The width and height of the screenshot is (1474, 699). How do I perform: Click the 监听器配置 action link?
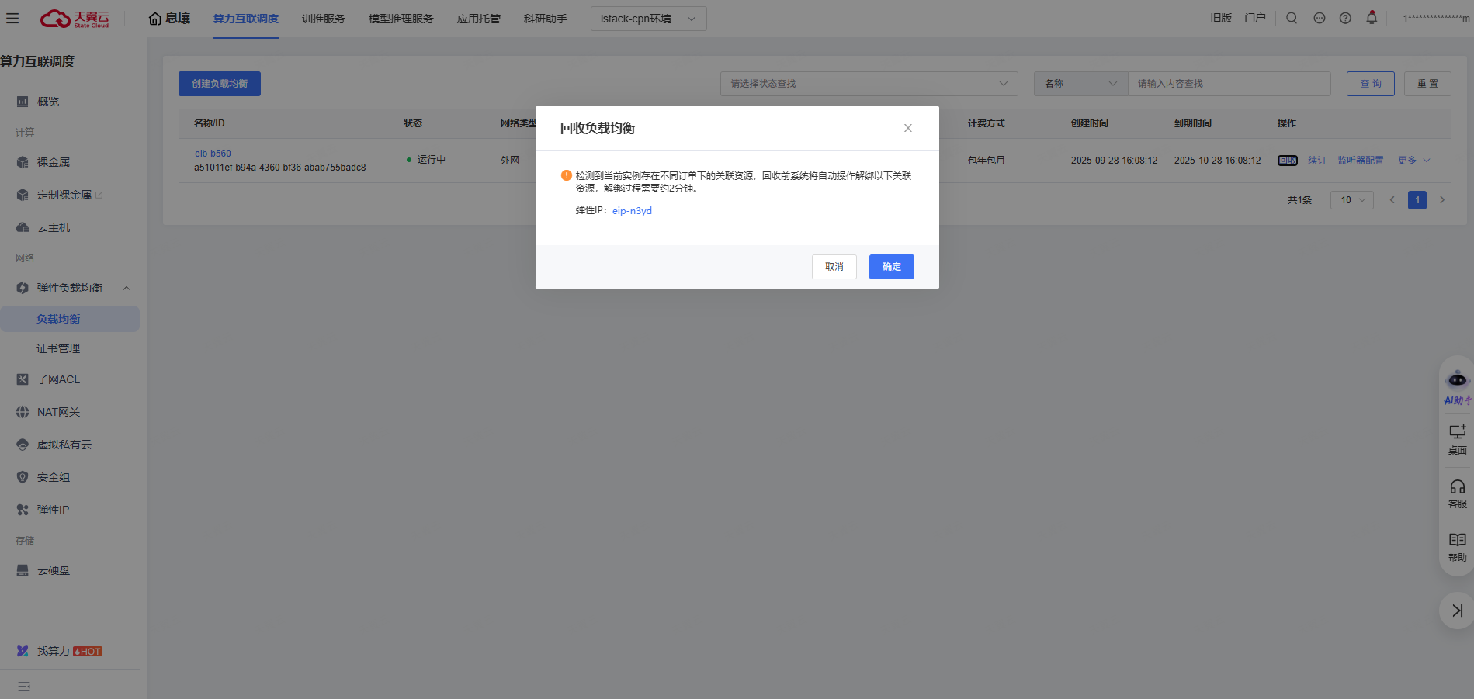click(x=1361, y=161)
